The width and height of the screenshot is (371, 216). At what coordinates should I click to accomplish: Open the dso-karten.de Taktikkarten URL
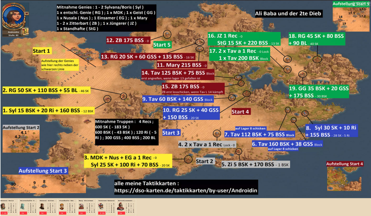[x=185, y=191]
